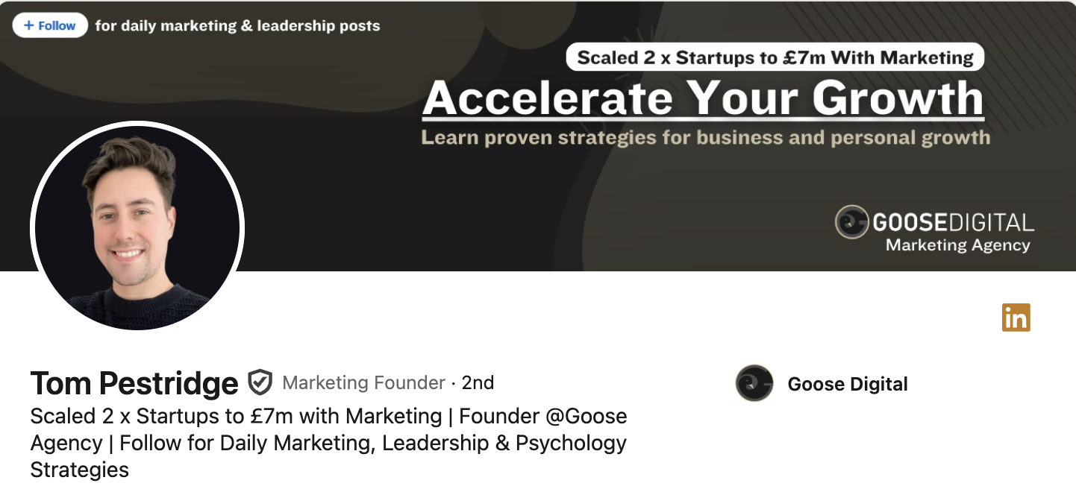Click the "2nd" connection degree indicator

[x=478, y=383]
